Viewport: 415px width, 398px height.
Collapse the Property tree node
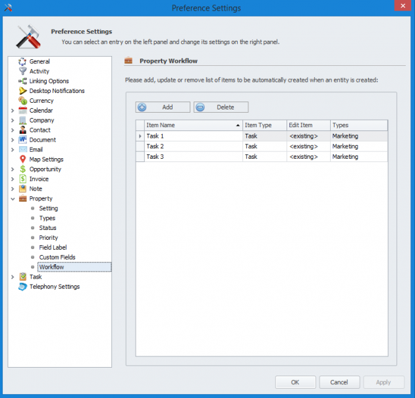click(x=13, y=199)
